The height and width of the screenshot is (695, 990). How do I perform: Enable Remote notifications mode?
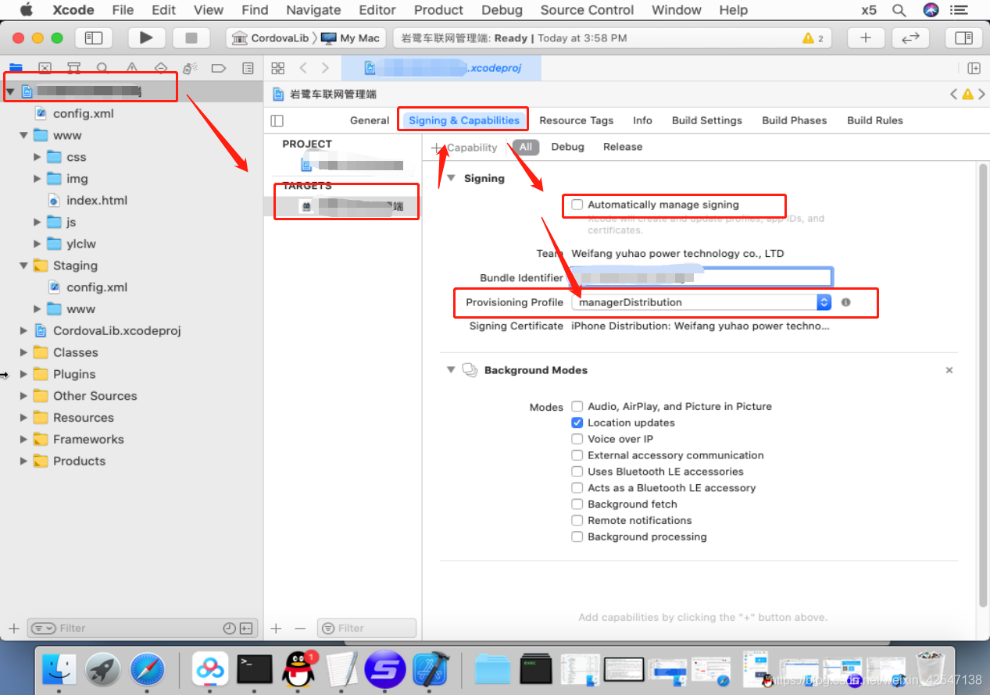(x=577, y=521)
